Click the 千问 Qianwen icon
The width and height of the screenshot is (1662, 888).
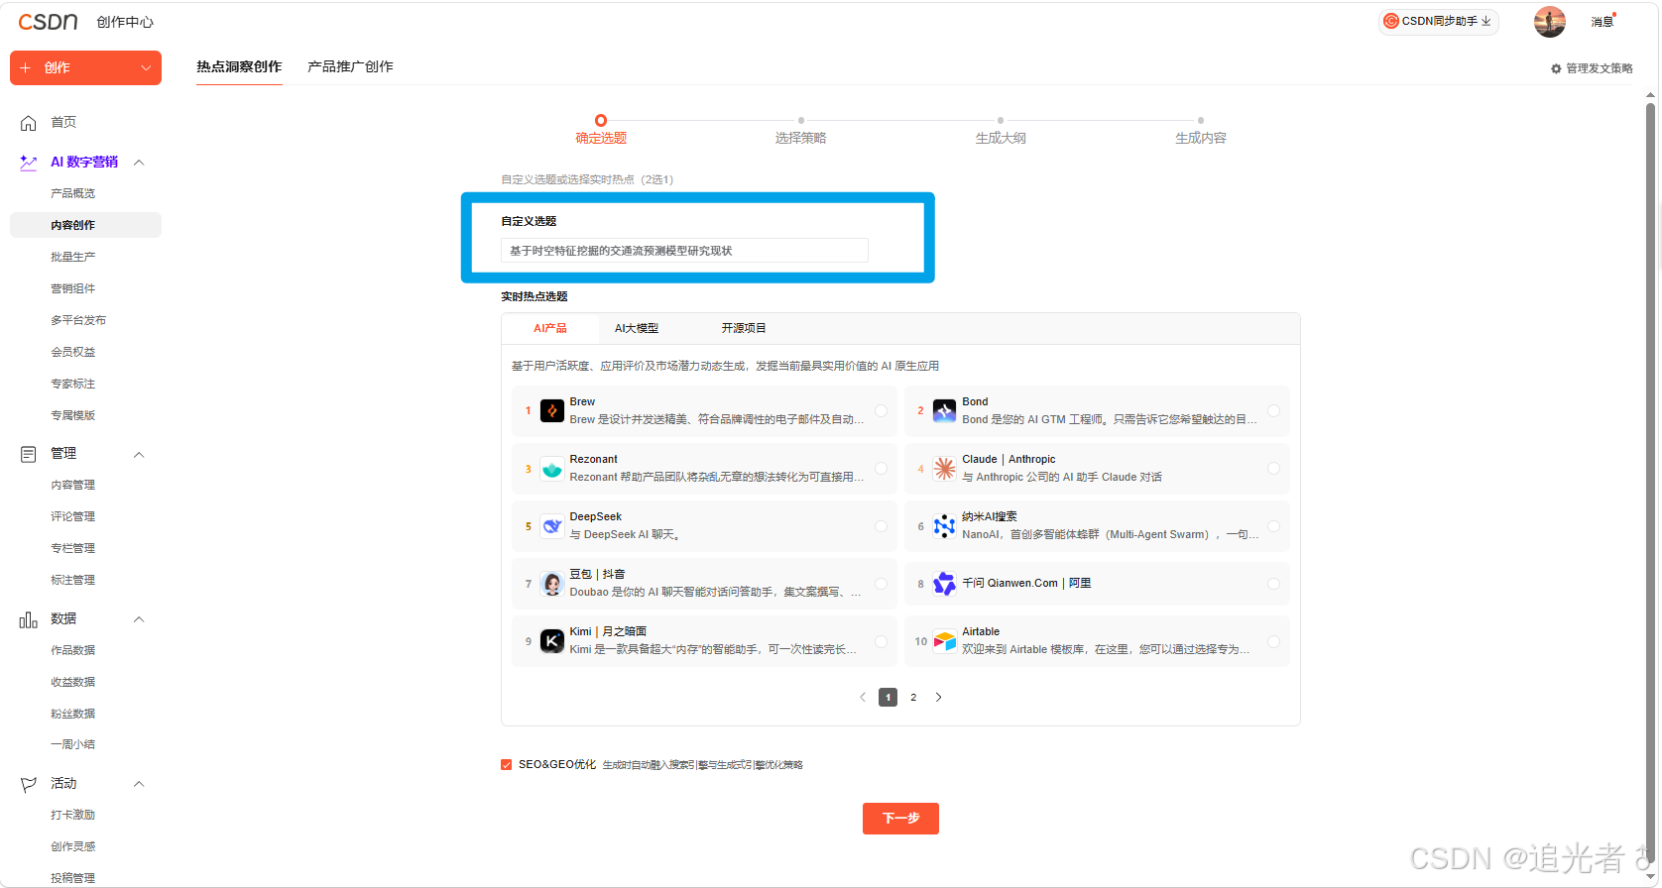coord(945,584)
